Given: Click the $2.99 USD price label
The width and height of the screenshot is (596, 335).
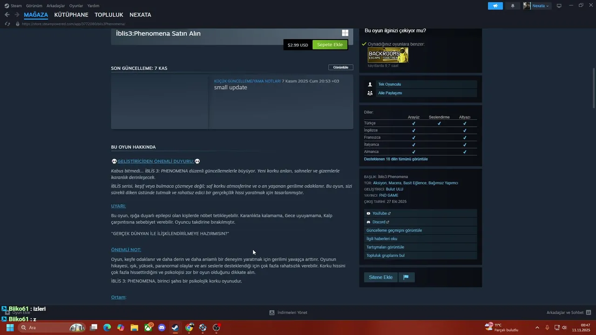Looking at the screenshot, I should 298,45.
